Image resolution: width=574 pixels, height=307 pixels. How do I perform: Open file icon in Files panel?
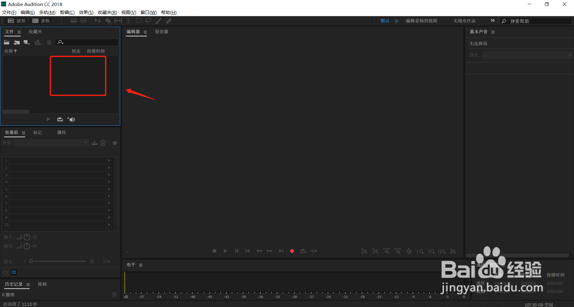point(7,42)
